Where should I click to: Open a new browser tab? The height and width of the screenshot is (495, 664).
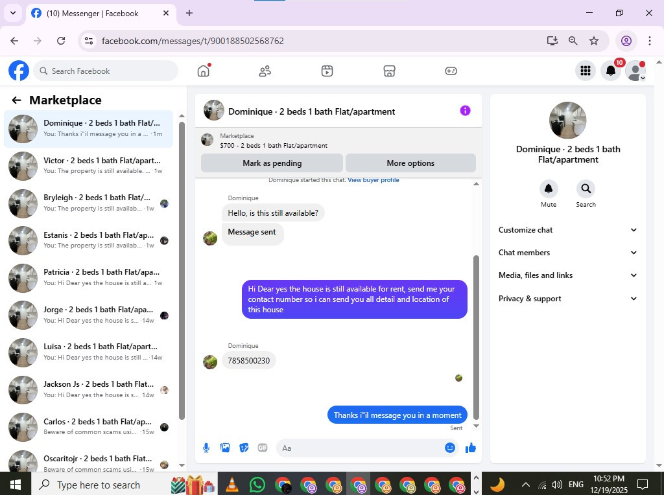[189, 13]
